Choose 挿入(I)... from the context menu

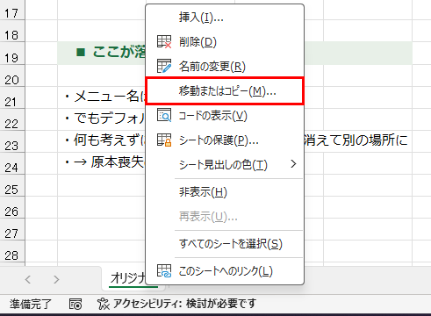[225, 18]
